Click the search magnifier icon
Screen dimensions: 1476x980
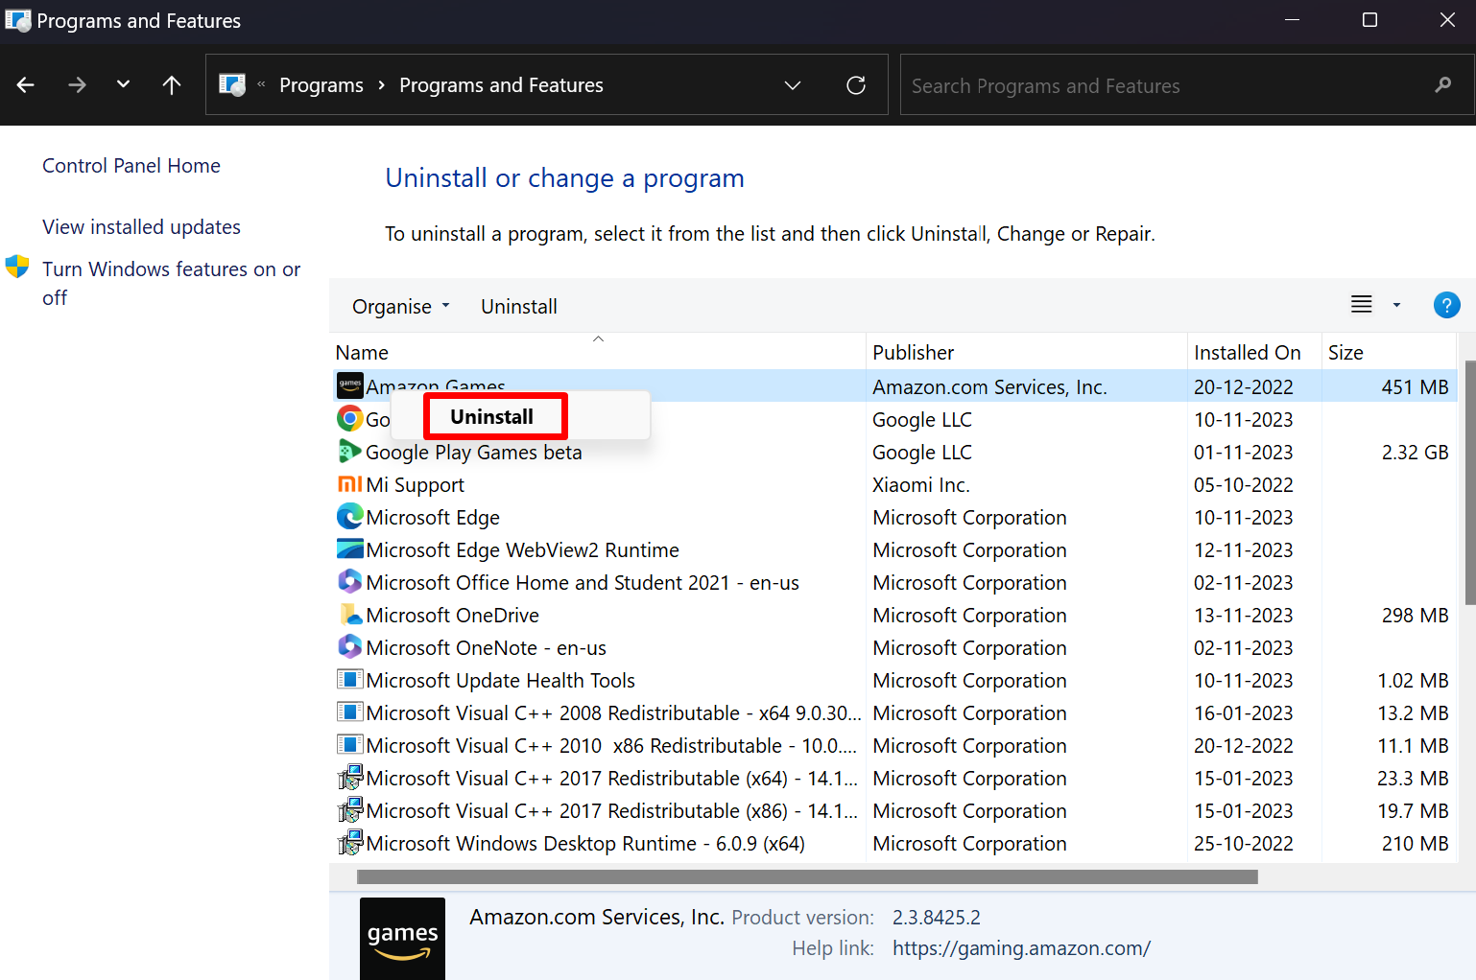(x=1442, y=85)
